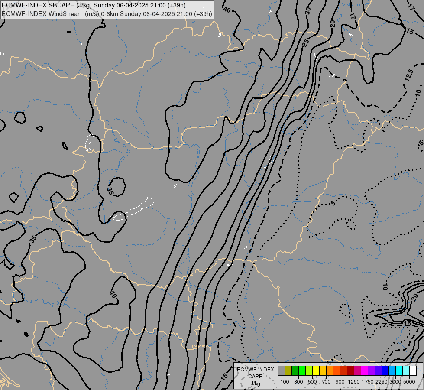Click the 2250 legend scale value
The image size is (424, 390).
pos(381,382)
